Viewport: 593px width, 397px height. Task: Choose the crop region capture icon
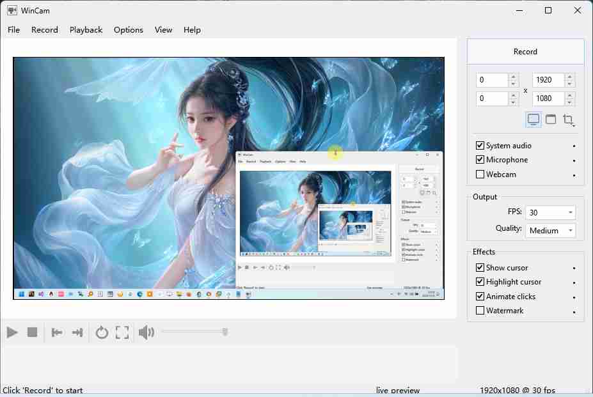tap(568, 120)
